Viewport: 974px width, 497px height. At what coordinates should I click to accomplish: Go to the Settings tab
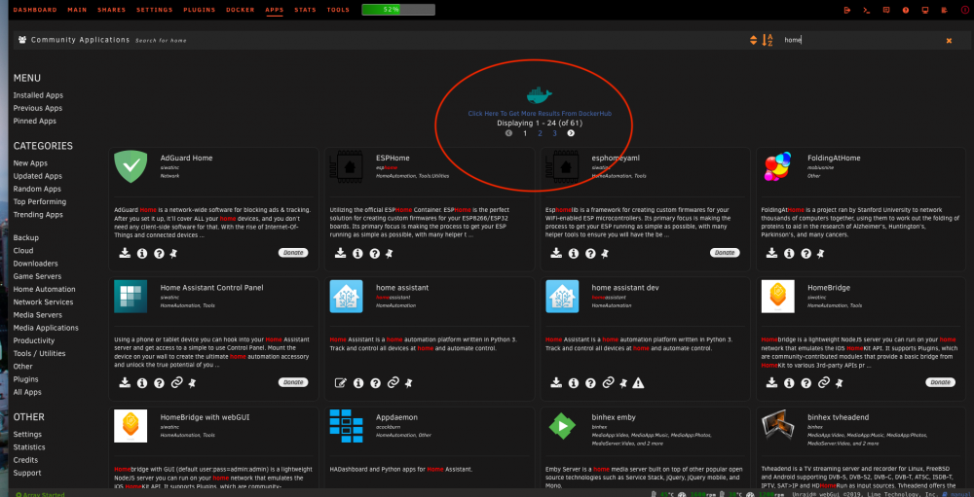point(155,10)
